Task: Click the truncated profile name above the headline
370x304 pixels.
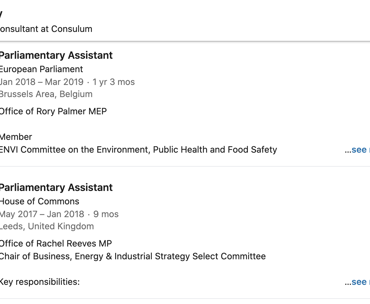Action: 1,14
